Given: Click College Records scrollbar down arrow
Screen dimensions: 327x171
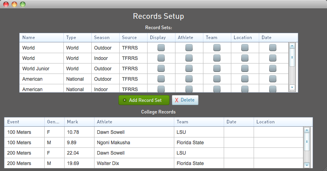Looking at the screenshot, I should point(307,165).
